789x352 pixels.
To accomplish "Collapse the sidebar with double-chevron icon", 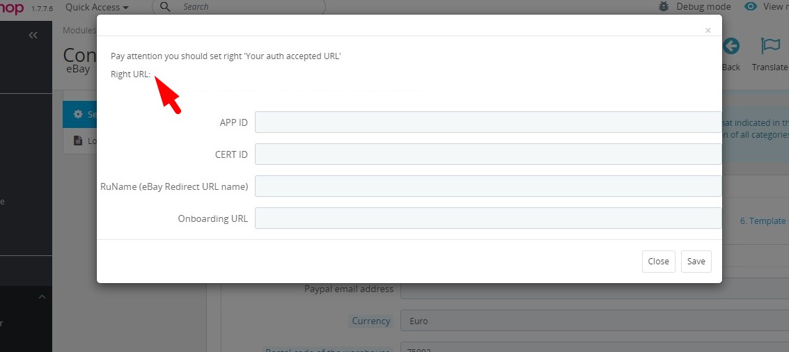I will pyautogui.click(x=33, y=35).
